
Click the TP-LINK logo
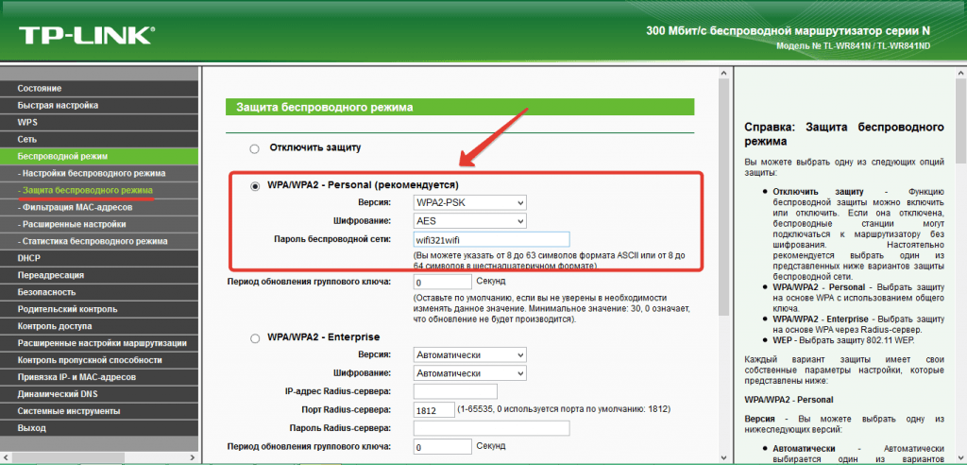pos(87,35)
